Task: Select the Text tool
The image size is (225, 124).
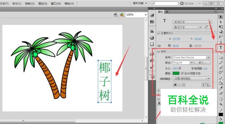Action: click(x=221, y=47)
